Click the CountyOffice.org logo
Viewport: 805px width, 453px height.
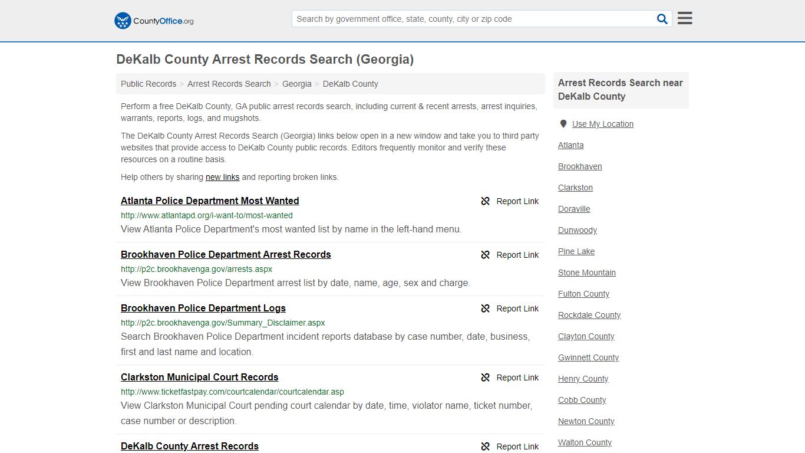click(154, 21)
